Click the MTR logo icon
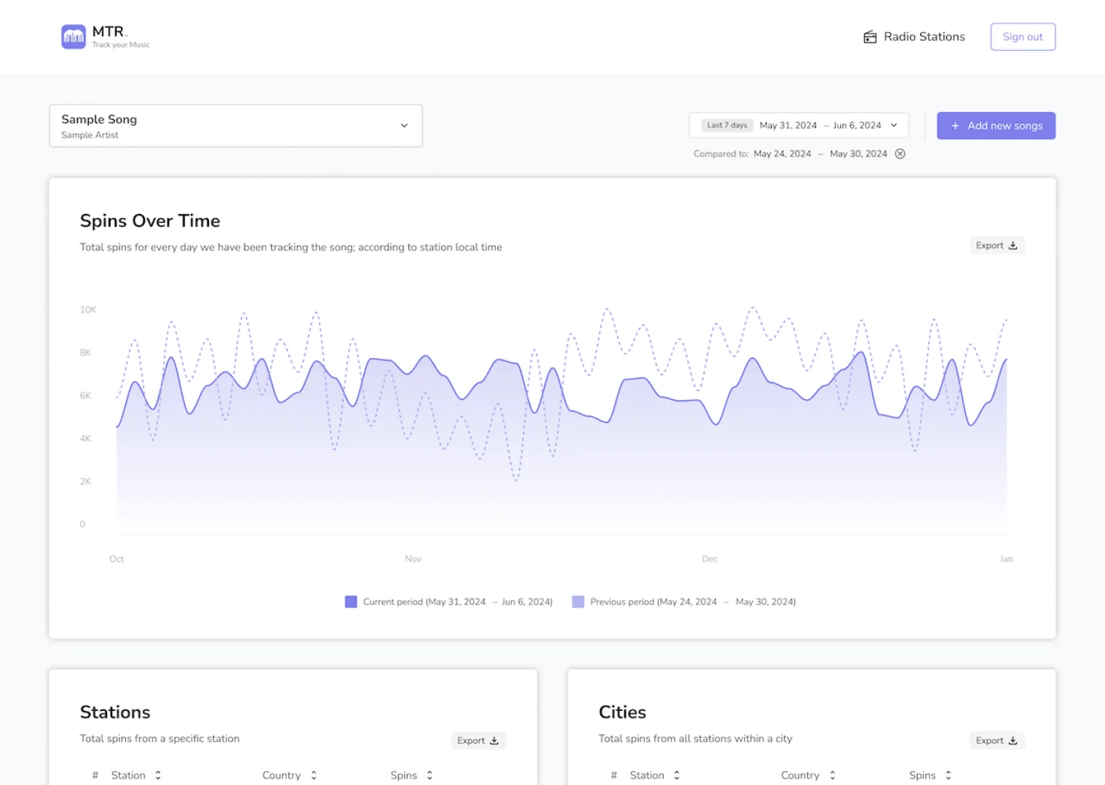 click(x=74, y=36)
